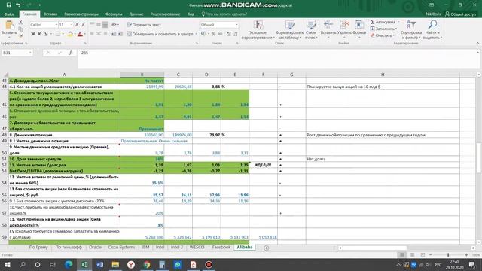Open the Facebook sheet tab

[x=221, y=248]
